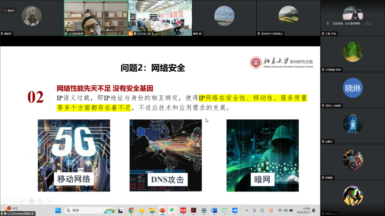Go to previous slide using slideshow arrow
The image size is (385, 216).
click(x=5, y=201)
